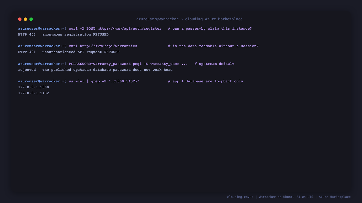
Task: Click the 'curl -X POST http://<vm>/api/auth/register' command
Action: [x=115, y=28]
